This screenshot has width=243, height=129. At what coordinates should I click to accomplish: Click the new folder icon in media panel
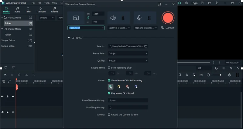(6, 67)
